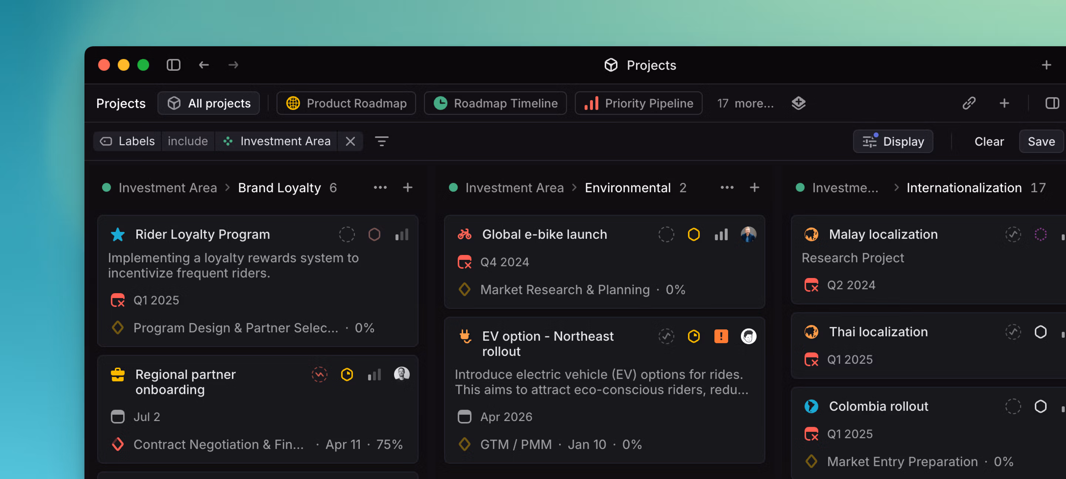The image size is (1066, 479).
Task: Click the plug icon on EV option card
Action: [x=465, y=336]
